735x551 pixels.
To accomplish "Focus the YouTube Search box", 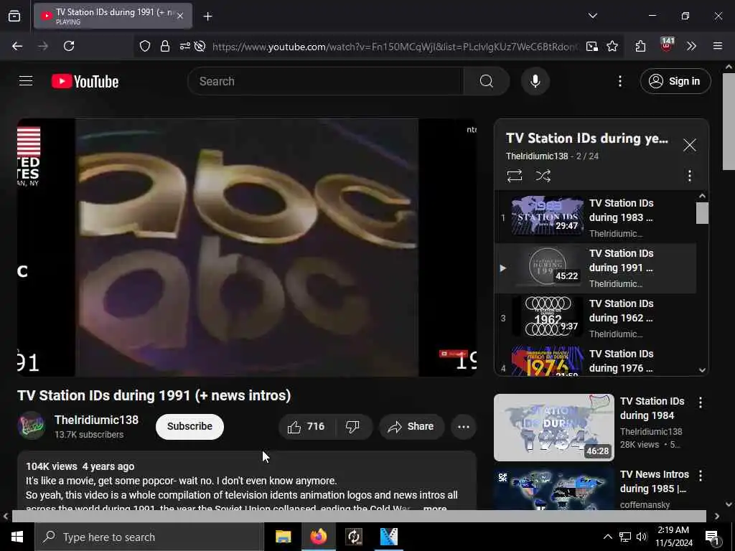I will point(326,81).
